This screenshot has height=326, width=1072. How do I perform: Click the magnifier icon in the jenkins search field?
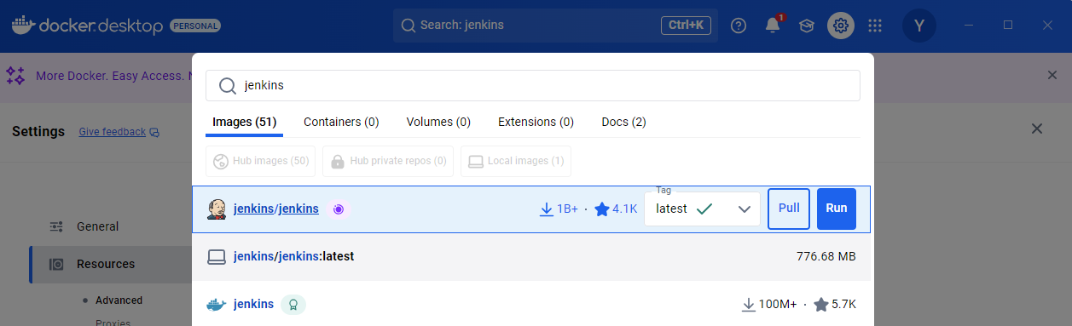coord(227,86)
